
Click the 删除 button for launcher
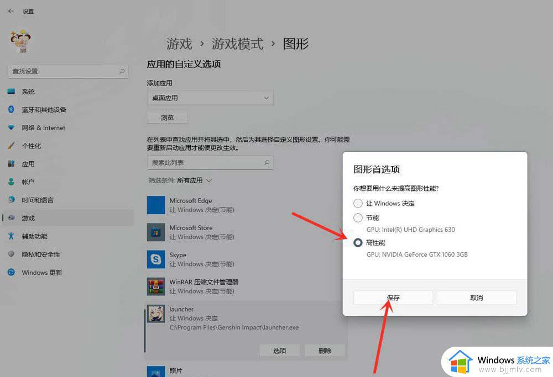pyautogui.click(x=325, y=351)
